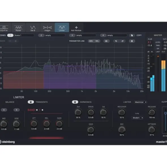Click the blue high band region
Screen dimensions: 167x167
point(119,79)
